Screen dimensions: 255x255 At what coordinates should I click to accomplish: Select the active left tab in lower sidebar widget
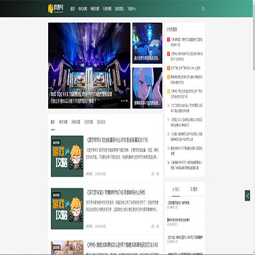pyautogui.click(x=176, y=189)
